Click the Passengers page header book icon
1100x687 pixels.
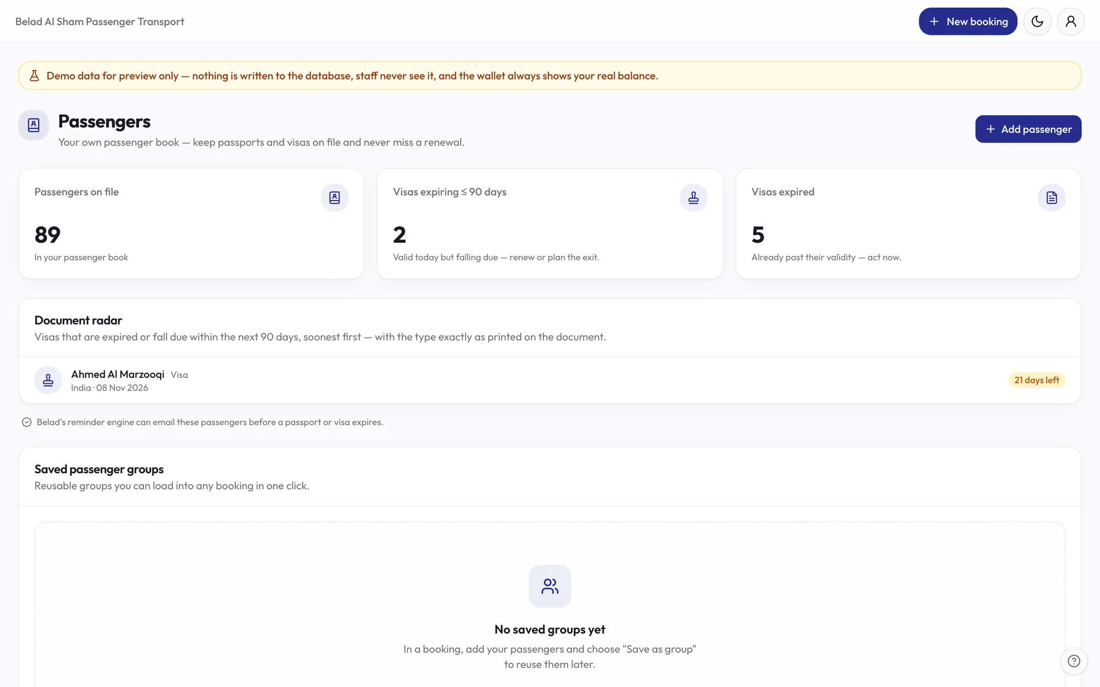(x=33, y=125)
